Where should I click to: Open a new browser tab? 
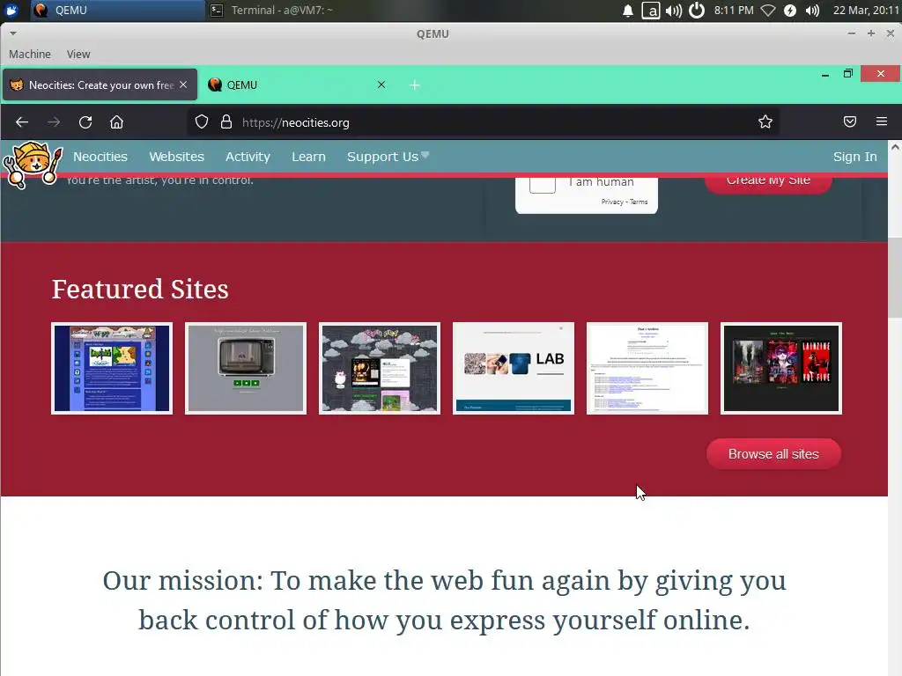point(414,85)
